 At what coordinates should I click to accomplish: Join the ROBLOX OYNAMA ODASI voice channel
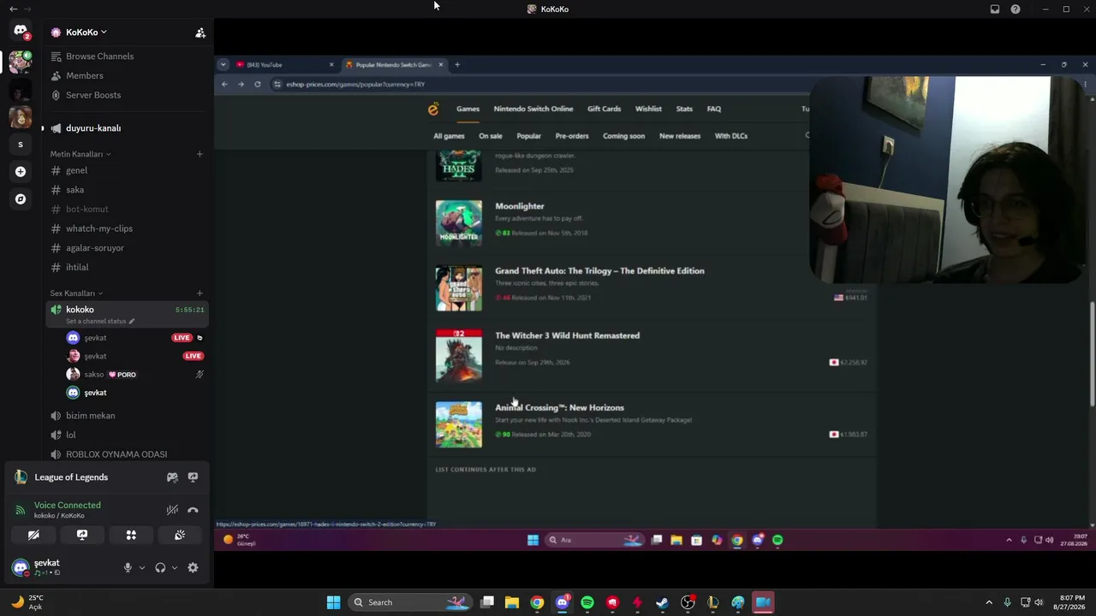pos(127,454)
